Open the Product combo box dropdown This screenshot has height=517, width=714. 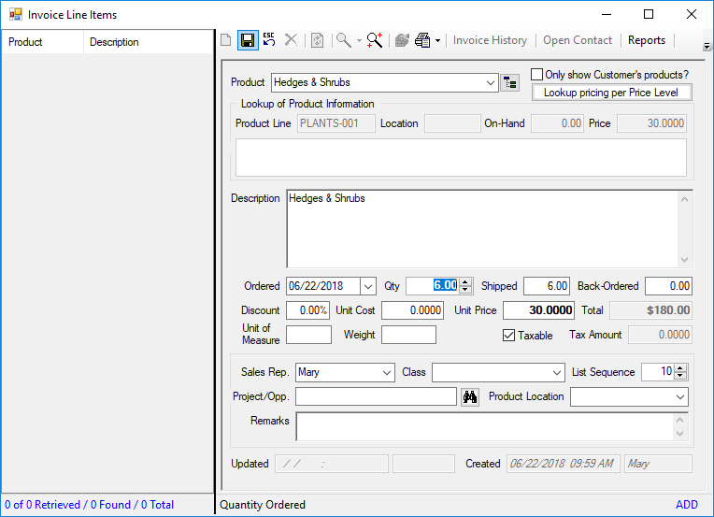[491, 83]
